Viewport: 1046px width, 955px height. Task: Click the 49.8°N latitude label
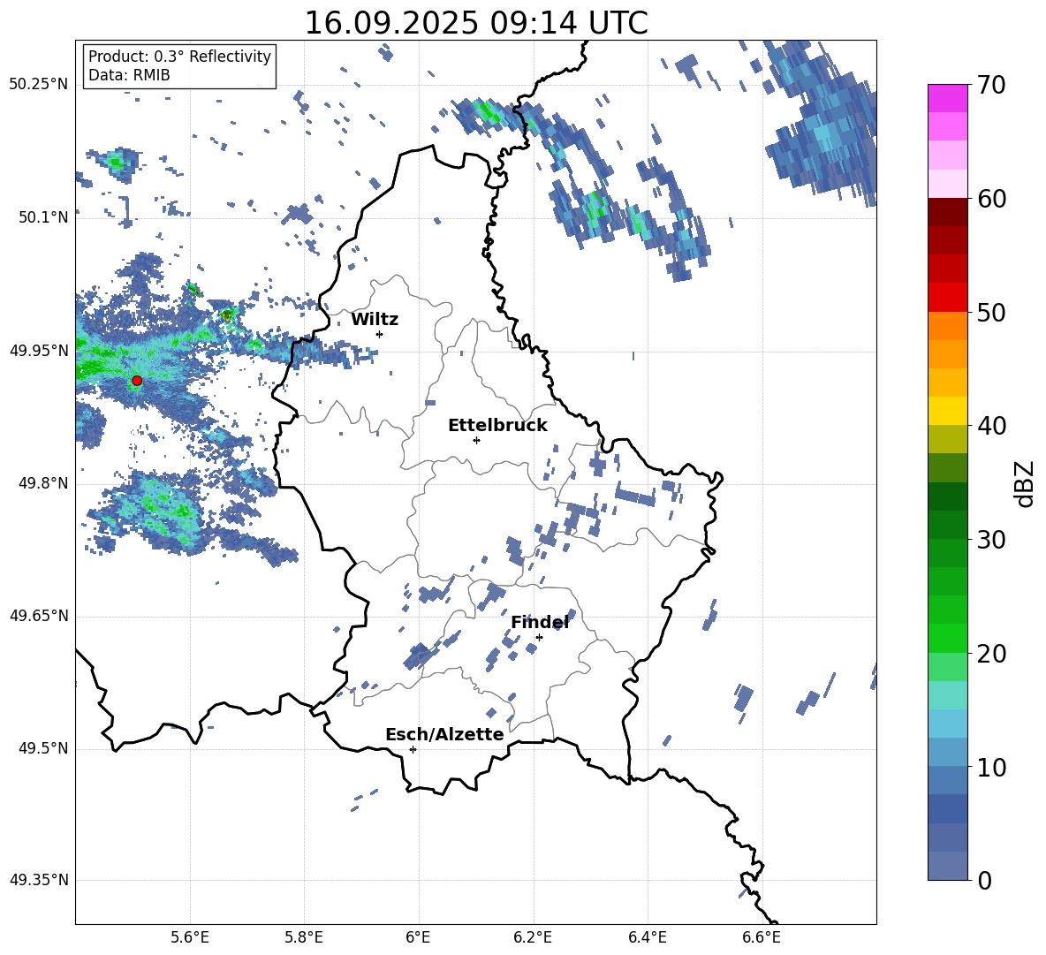[43, 483]
